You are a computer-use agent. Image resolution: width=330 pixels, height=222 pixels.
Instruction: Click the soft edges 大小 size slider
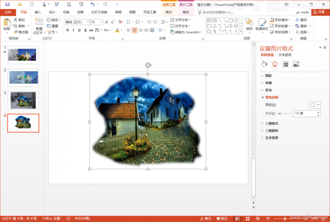285,113
